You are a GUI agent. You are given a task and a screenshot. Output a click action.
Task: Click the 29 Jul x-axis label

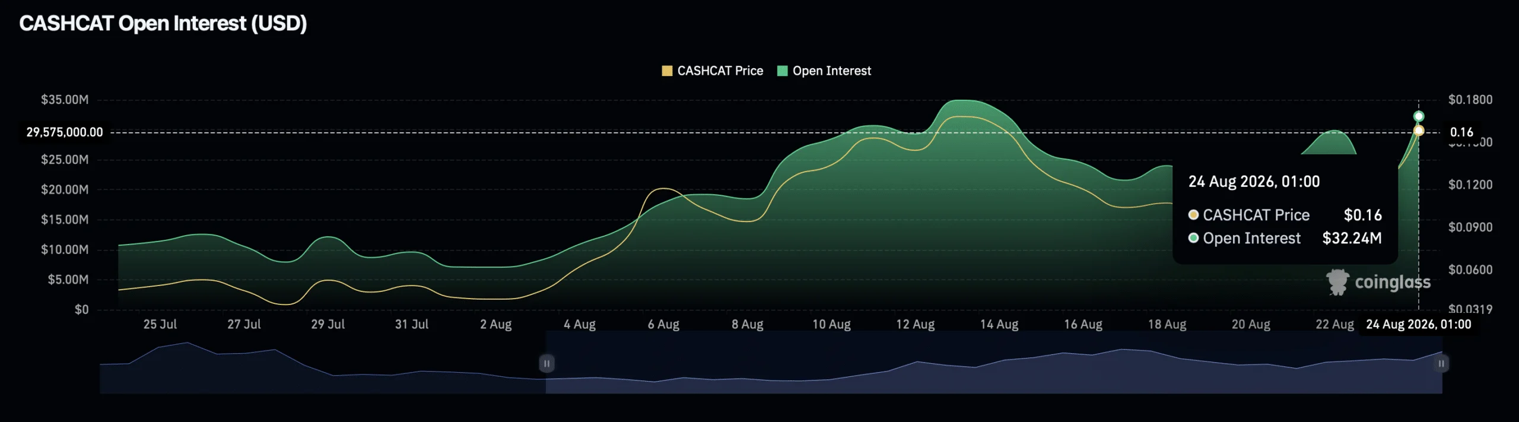point(328,325)
